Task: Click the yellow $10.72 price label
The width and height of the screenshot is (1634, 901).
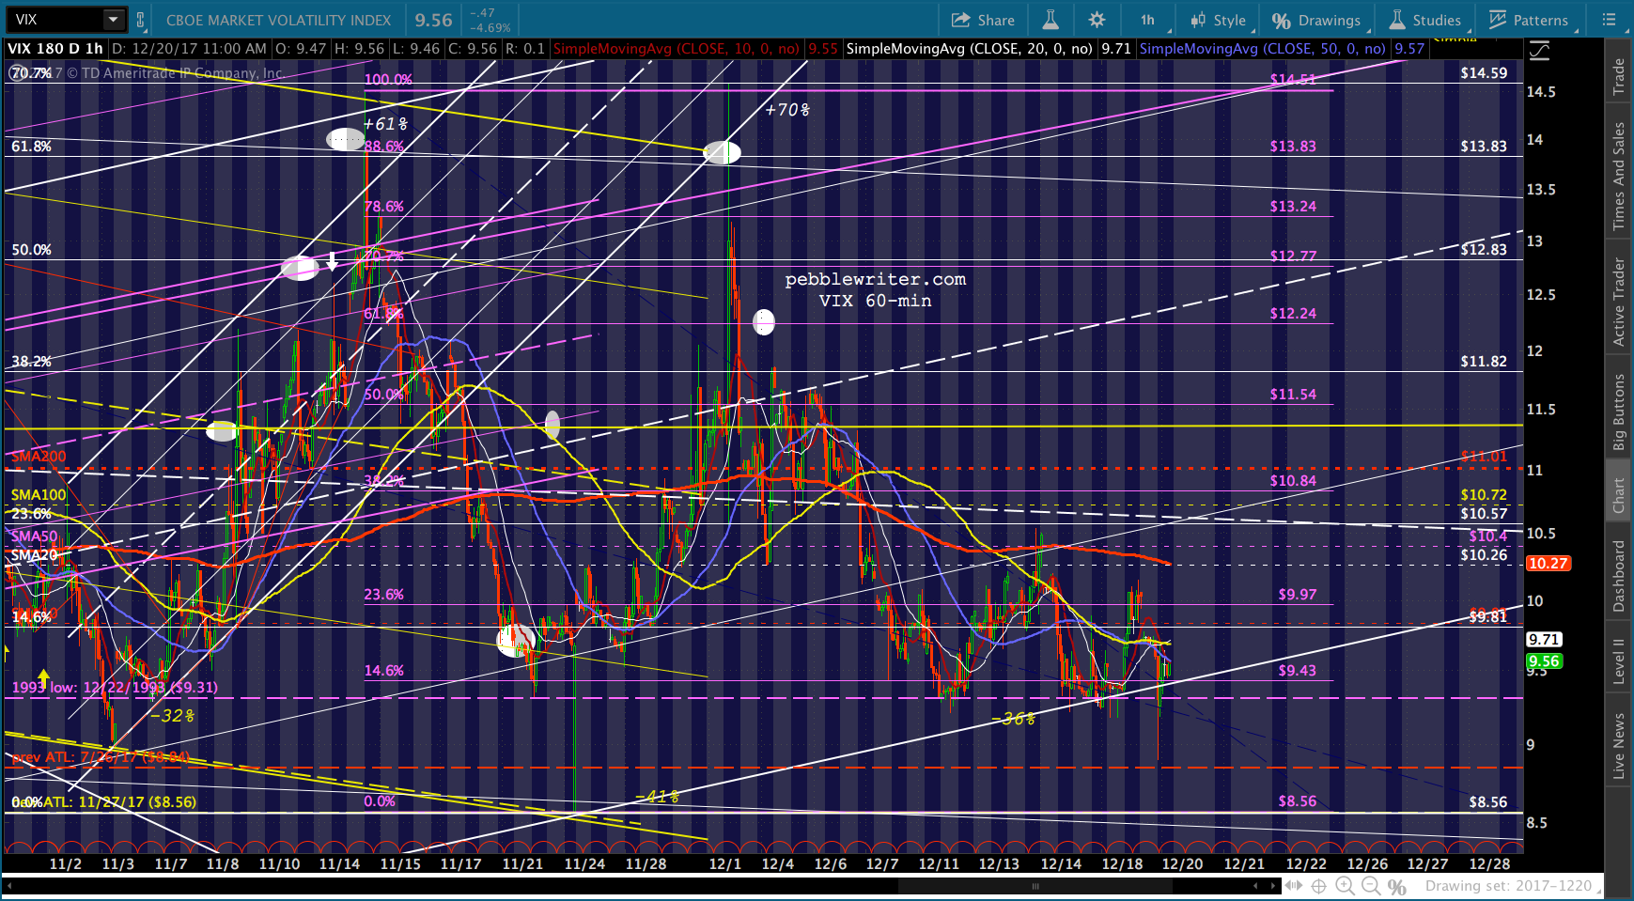Action: 1484,495
